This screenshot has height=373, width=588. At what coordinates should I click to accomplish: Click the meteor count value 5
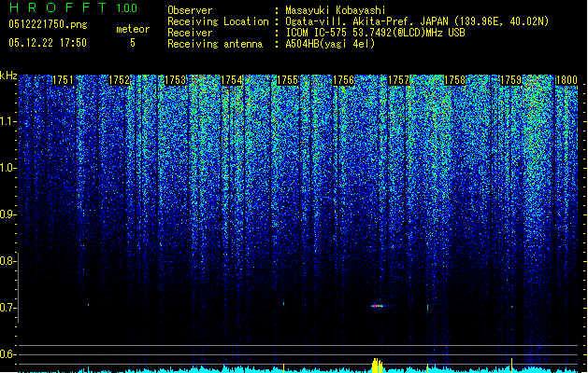133,43
